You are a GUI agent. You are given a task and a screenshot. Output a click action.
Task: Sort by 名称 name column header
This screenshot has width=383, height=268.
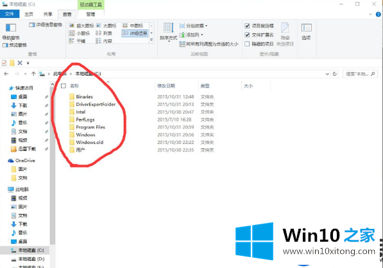click(74, 85)
